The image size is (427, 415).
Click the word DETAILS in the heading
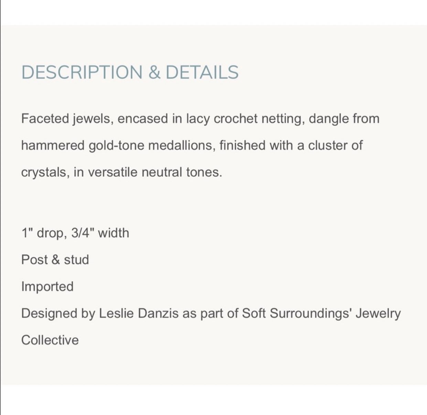tap(202, 73)
